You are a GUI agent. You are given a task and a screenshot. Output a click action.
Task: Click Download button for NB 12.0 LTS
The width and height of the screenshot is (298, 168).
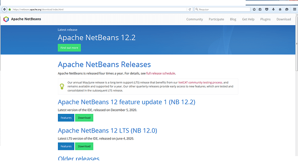click(84, 146)
